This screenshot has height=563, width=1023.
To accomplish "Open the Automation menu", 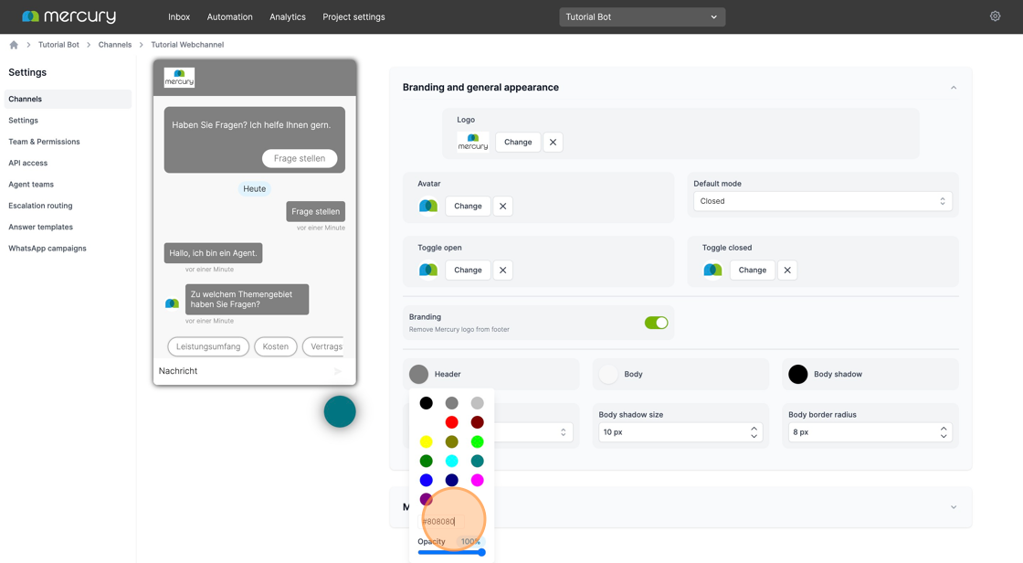I will pos(229,17).
